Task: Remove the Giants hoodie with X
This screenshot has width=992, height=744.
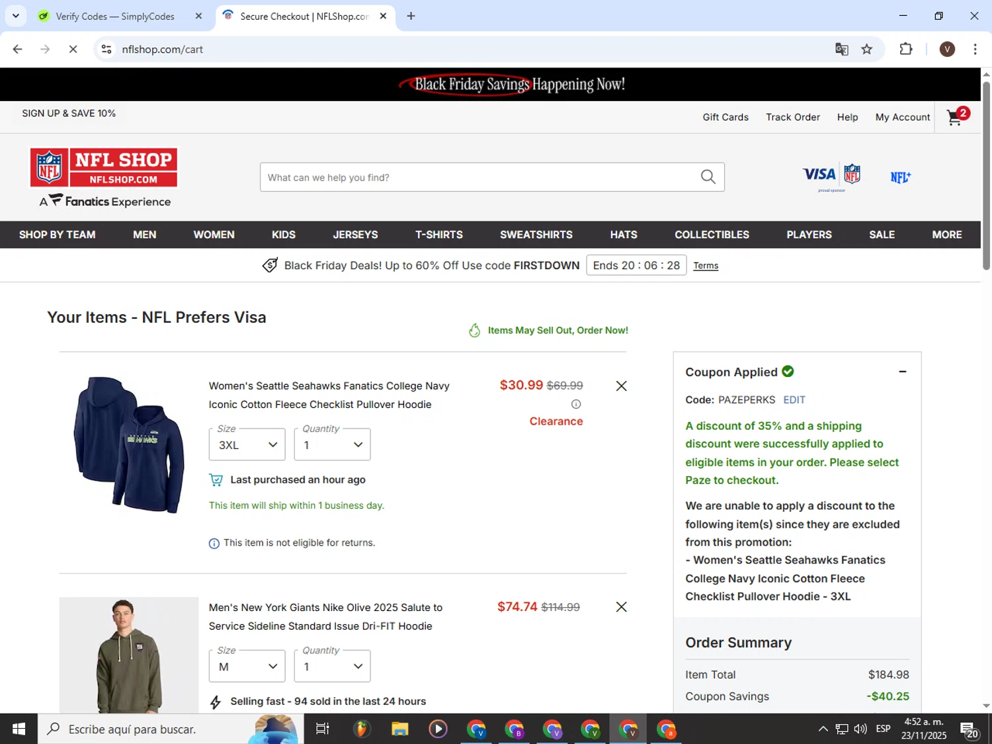Action: tap(621, 606)
